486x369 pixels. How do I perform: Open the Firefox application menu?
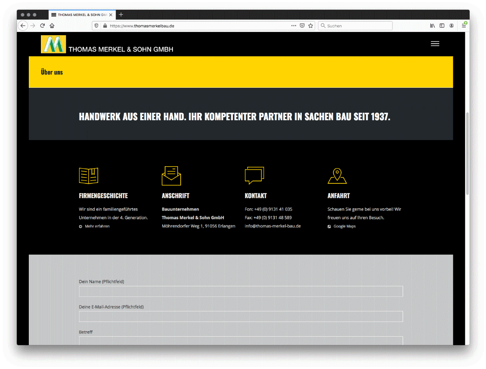[x=464, y=25]
